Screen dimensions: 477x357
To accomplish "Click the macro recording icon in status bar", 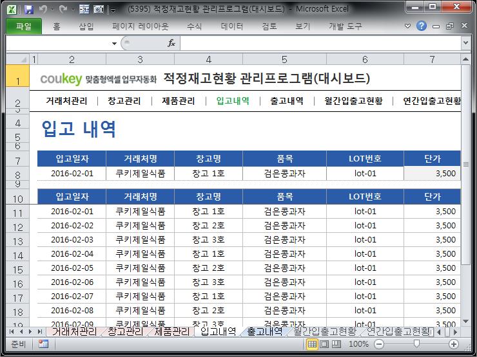I will click(x=43, y=344).
